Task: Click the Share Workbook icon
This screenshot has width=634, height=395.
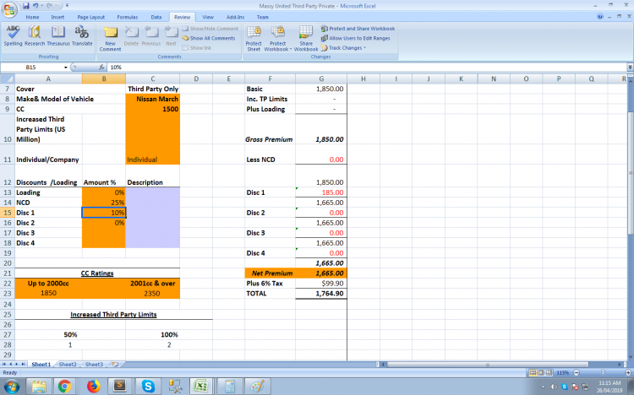Action: click(x=306, y=37)
